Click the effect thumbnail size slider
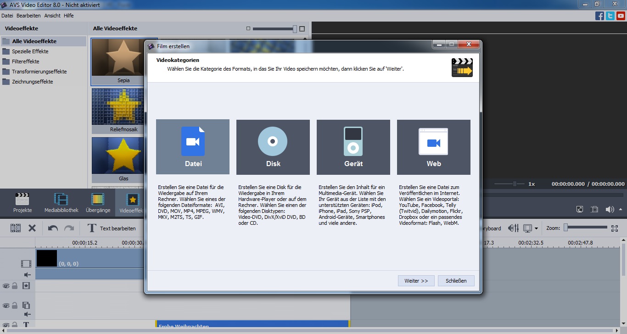This screenshot has width=627, height=334. click(x=274, y=28)
